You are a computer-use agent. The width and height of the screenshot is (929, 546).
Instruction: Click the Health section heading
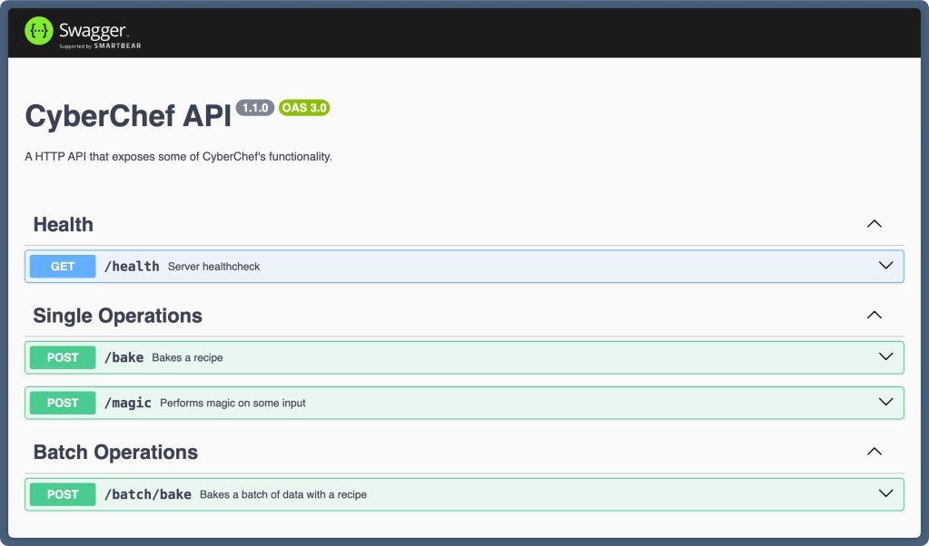(x=64, y=225)
